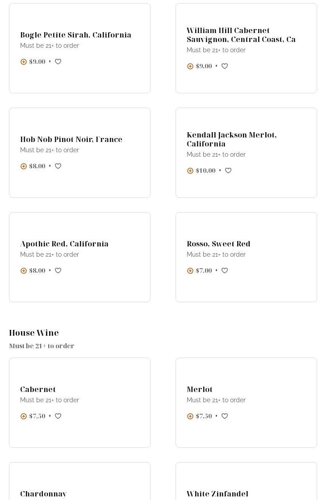Favorite the house Merlot
The image size is (335, 500).
(x=225, y=416)
